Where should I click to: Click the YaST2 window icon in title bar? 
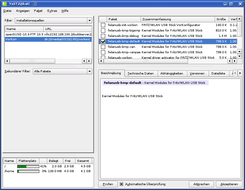pyautogui.click(x=5, y=4)
